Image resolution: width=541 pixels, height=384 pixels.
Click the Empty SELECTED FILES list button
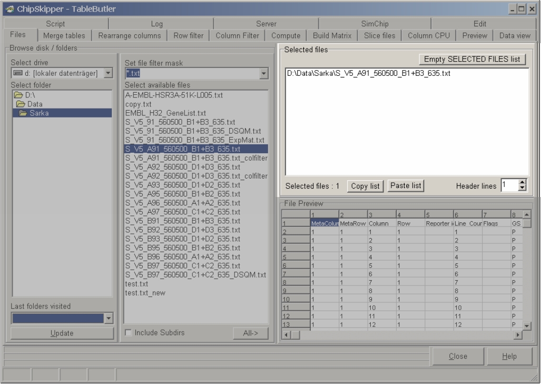[471, 59]
